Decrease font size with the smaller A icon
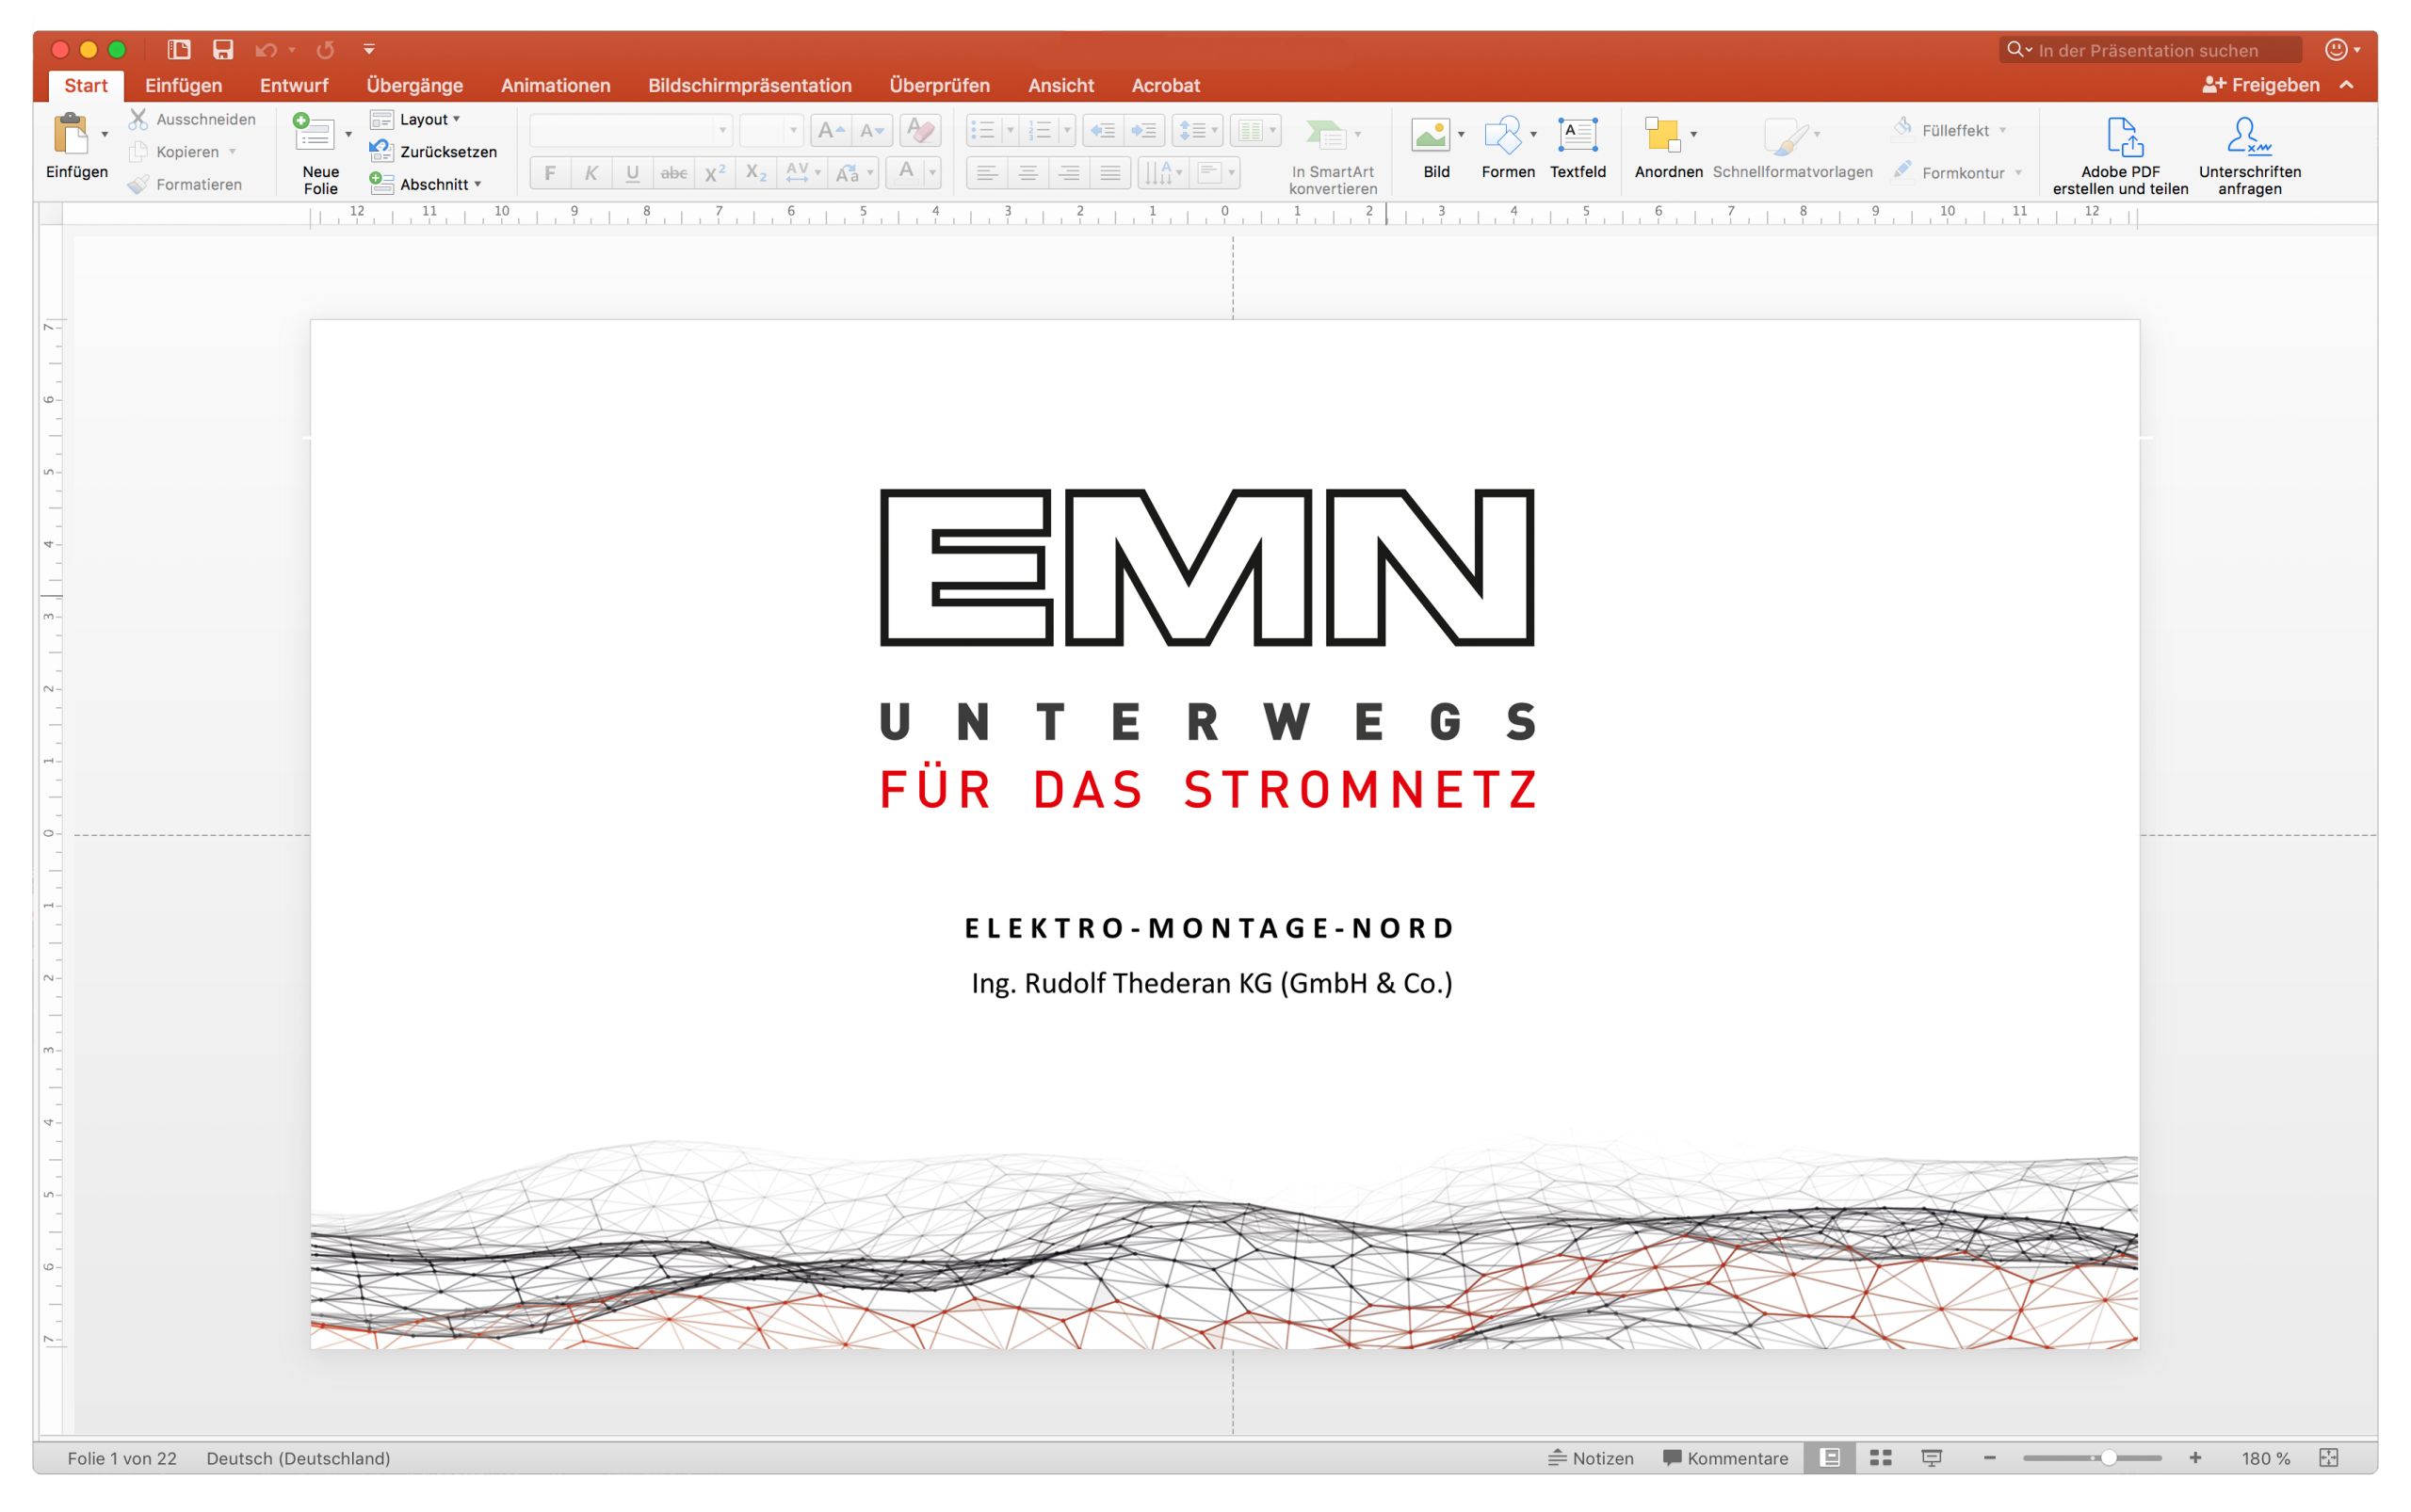The image size is (2411, 1512). [x=871, y=130]
